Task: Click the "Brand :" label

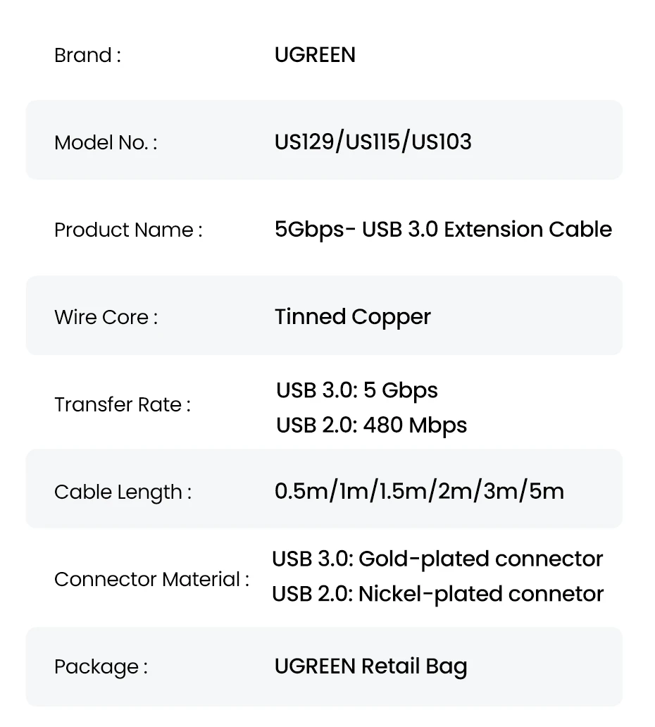Action: [87, 56]
